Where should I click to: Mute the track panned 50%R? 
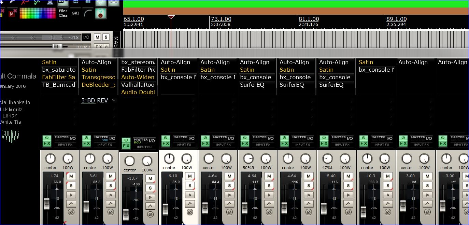coord(269,176)
